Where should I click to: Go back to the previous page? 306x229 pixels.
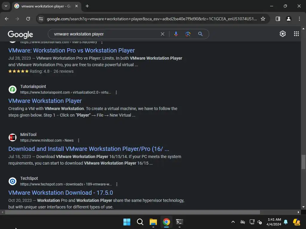7,19
